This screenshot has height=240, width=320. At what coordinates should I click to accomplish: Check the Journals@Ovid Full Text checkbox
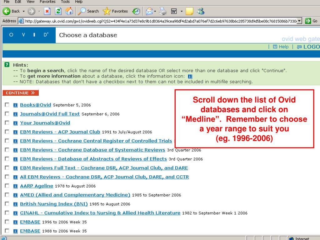point(7,114)
